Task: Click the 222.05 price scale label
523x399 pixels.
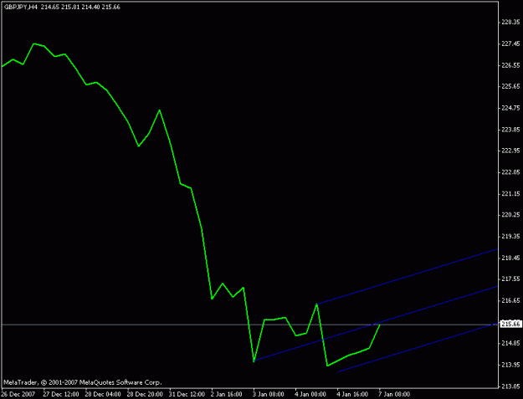Action: (x=510, y=172)
